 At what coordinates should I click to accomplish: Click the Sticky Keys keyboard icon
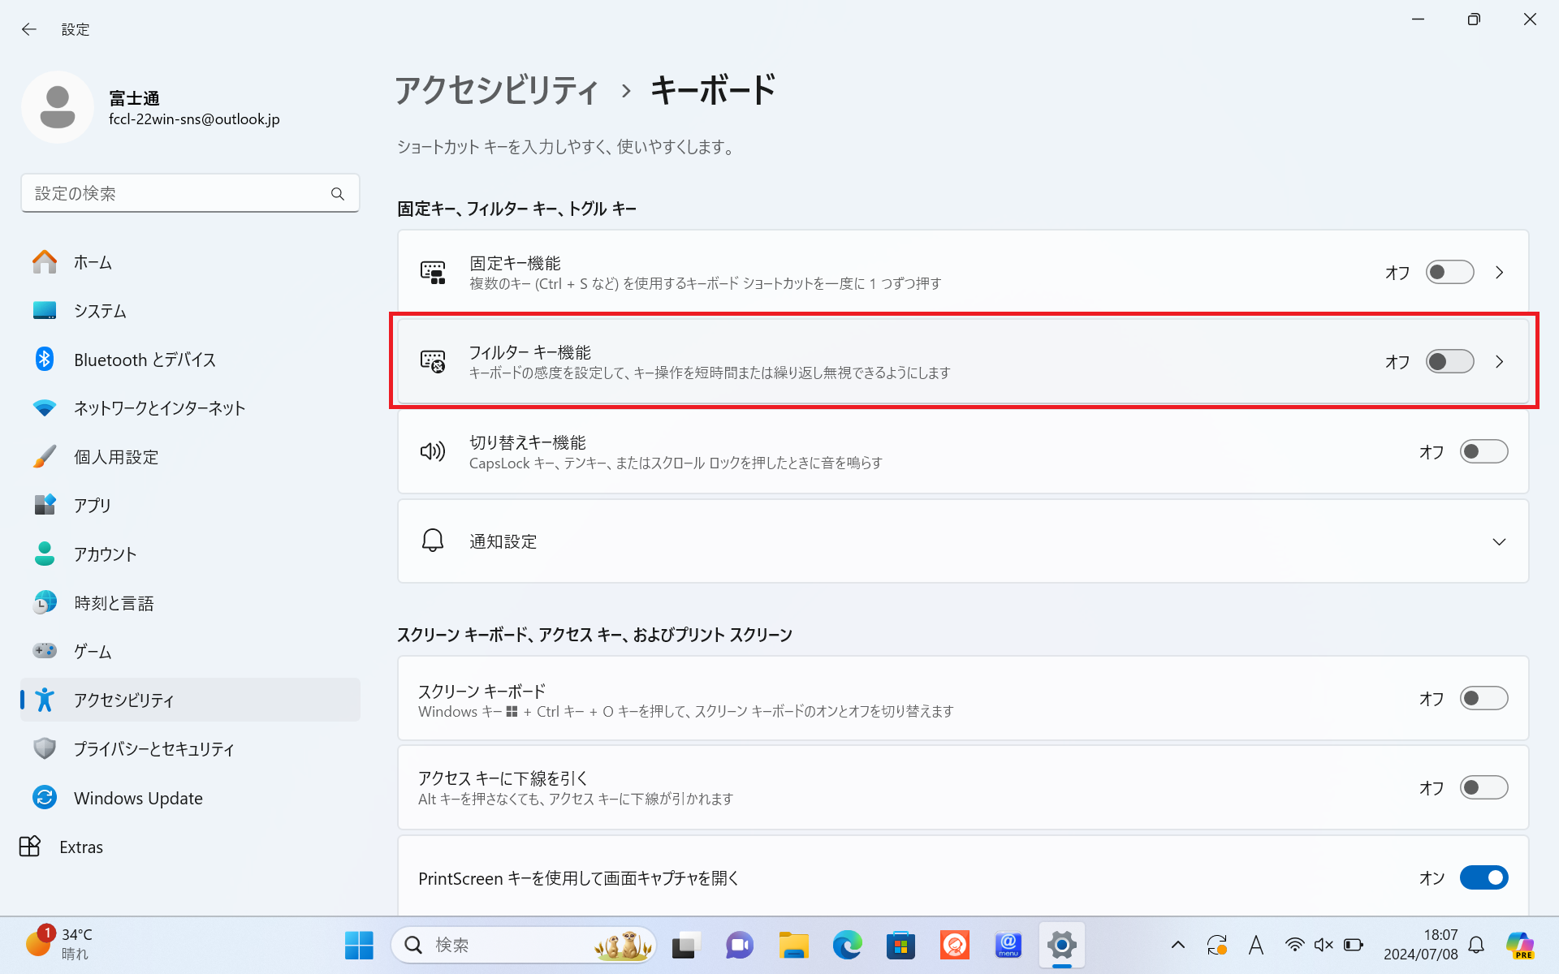tap(434, 272)
